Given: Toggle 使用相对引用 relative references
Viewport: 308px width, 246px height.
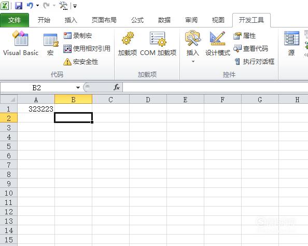Looking at the screenshot, I should tap(87, 49).
